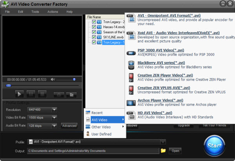Image resolution: width=235 pixels, height=161 pixels.
Task: Open the Edit menu
Action: point(20,12)
